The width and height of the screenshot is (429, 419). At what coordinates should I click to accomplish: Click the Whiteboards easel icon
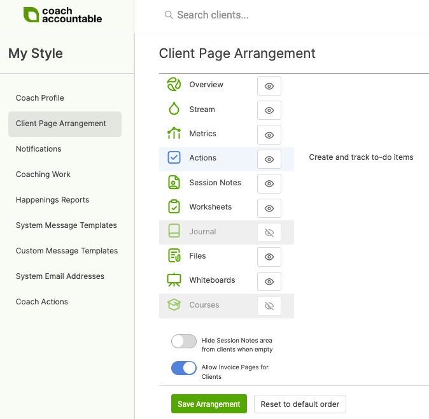pos(174,280)
